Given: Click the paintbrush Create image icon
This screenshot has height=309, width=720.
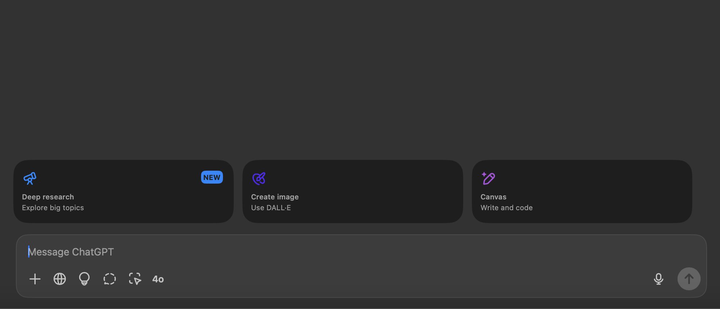Looking at the screenshot, I should pos(259,178).
